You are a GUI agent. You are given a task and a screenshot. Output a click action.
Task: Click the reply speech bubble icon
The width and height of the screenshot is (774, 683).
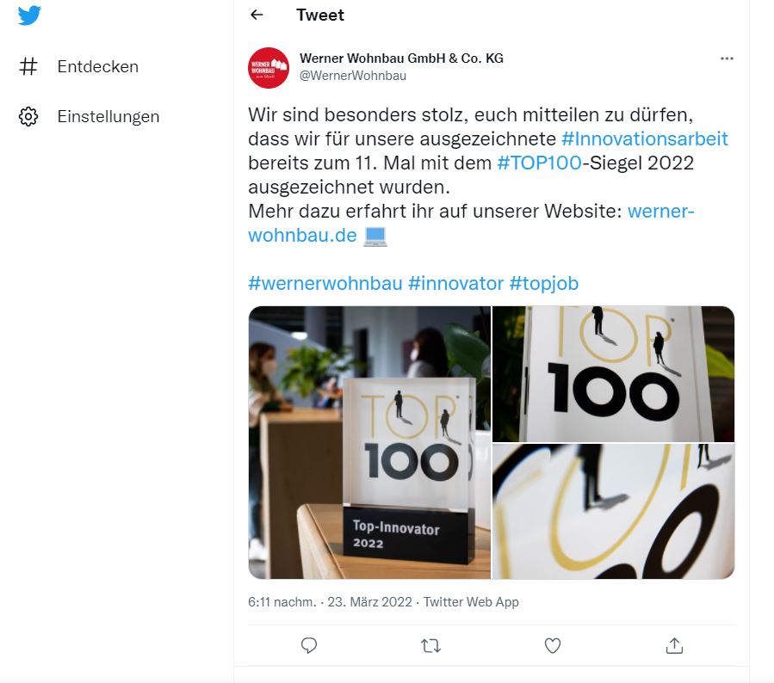[309, 645]
